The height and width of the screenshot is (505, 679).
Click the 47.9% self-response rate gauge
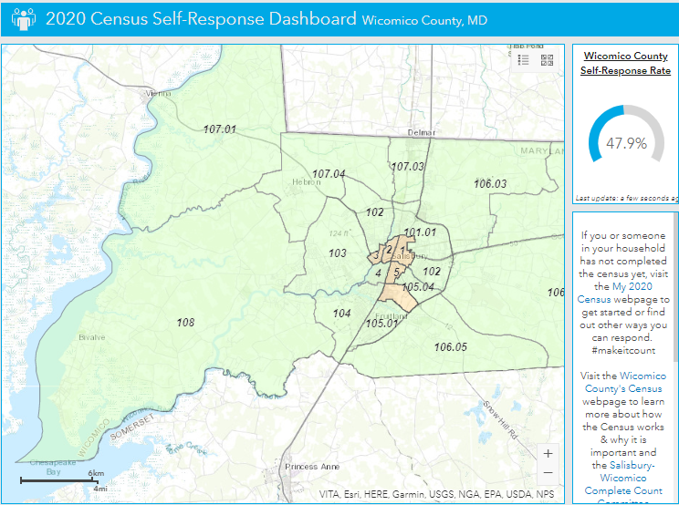625,143
